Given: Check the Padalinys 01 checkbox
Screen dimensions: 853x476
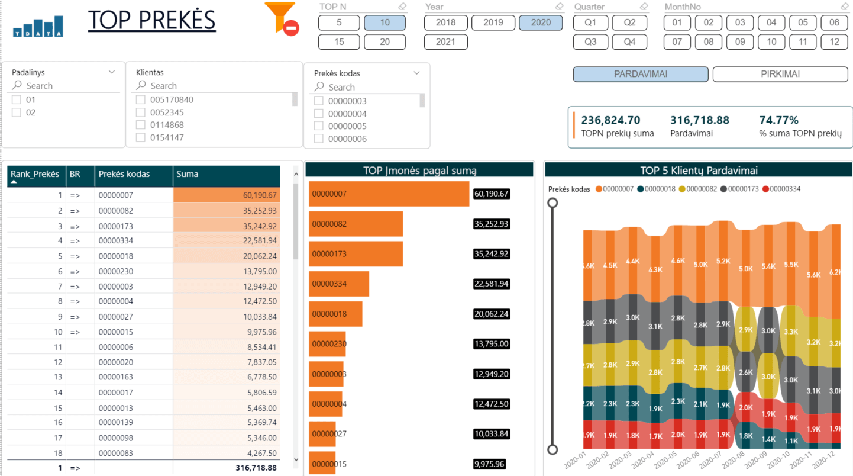Looking at the screenshot, I should [x=17, y=100].
